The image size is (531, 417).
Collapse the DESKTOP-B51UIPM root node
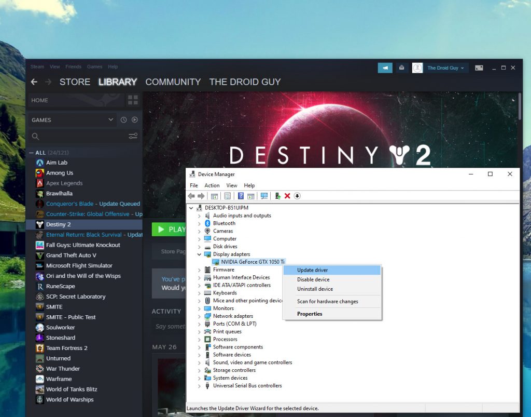coord(191,208)
